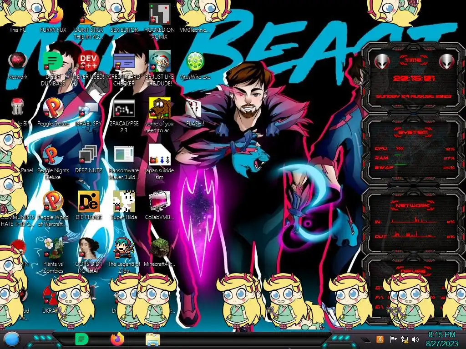Image resolution: width=466 pixels, height=349 pixels.
Task: Select the OOPS DID I DO THAT portrait icon
Action: point(89,256)
